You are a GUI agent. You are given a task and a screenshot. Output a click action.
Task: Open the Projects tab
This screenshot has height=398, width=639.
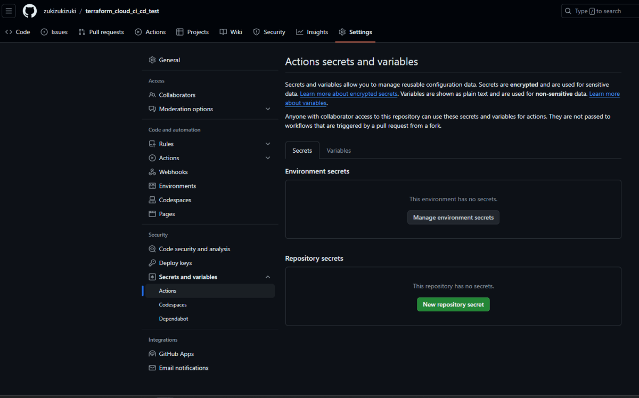click(x=193, y=32)
